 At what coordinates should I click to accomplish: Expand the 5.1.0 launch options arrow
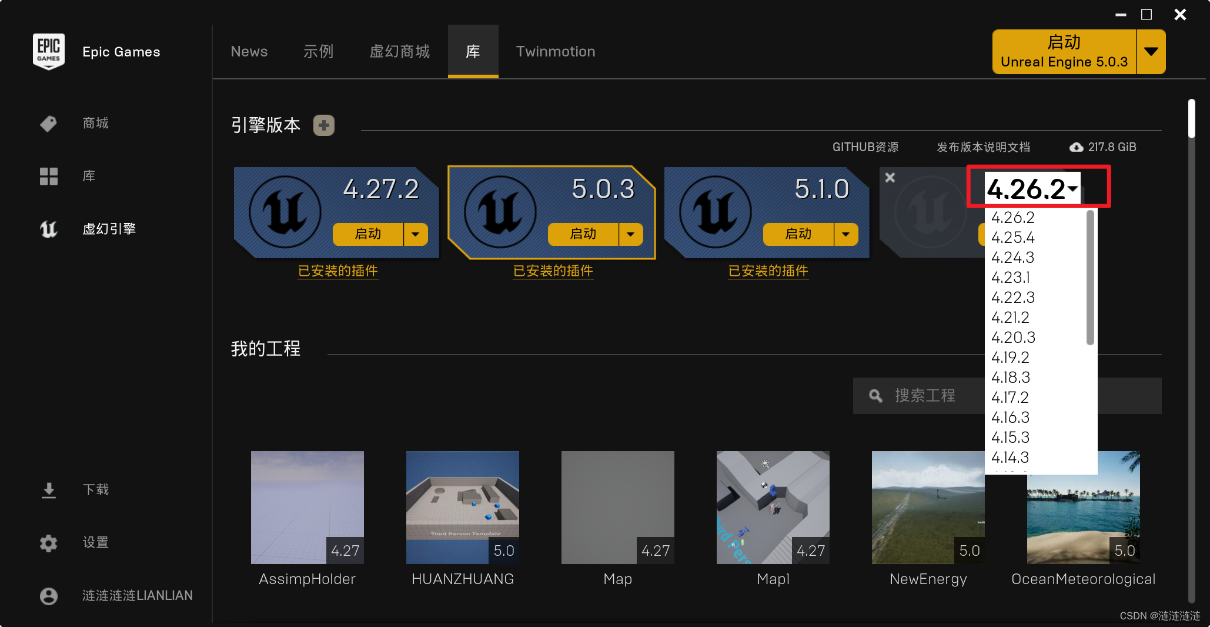pos(846,234)
